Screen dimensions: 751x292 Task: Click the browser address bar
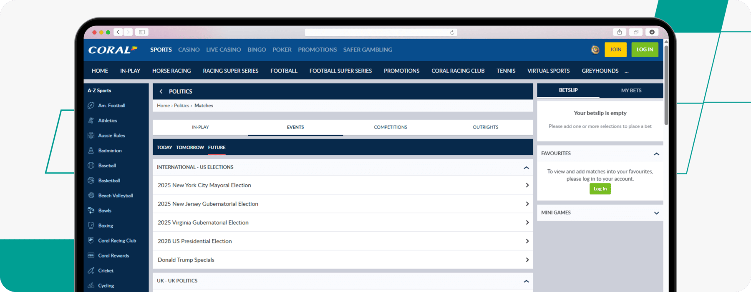coord(381,32)
